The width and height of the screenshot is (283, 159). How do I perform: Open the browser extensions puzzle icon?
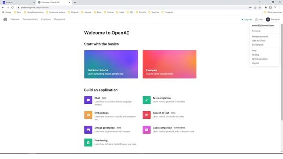click(x=266, y=8)
